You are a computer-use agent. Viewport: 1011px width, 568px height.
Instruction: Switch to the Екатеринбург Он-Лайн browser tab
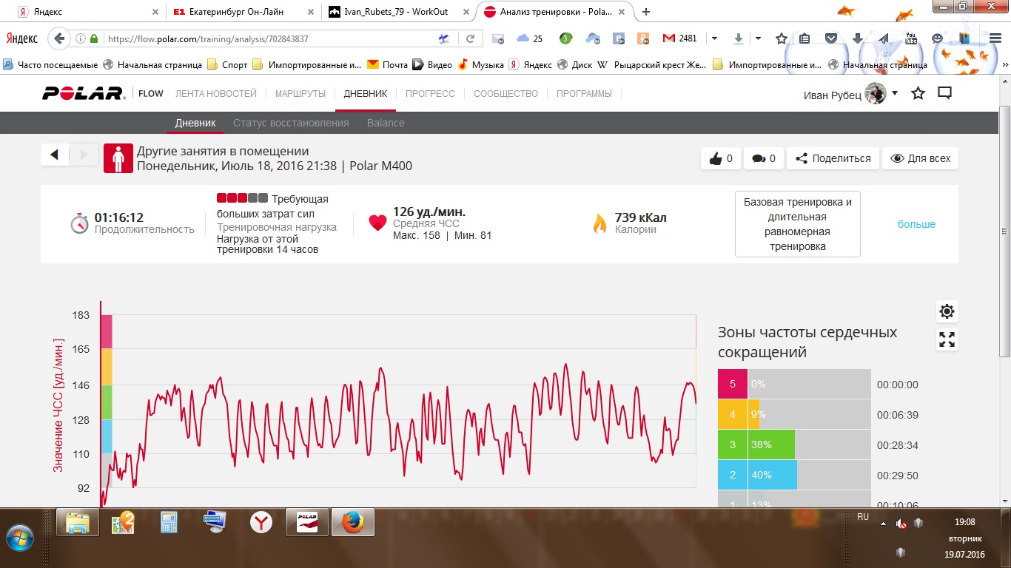coord(242,12)
